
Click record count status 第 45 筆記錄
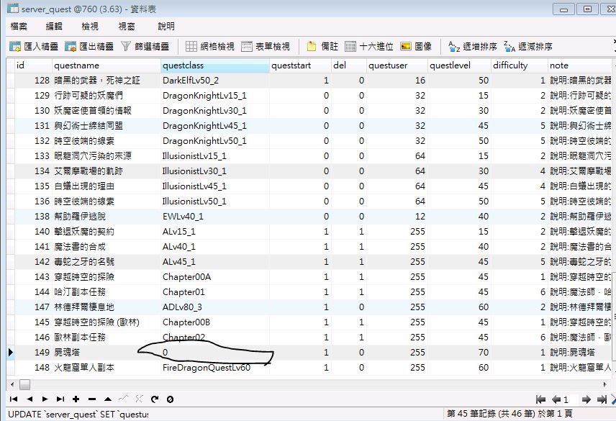(x=509, y=414)
